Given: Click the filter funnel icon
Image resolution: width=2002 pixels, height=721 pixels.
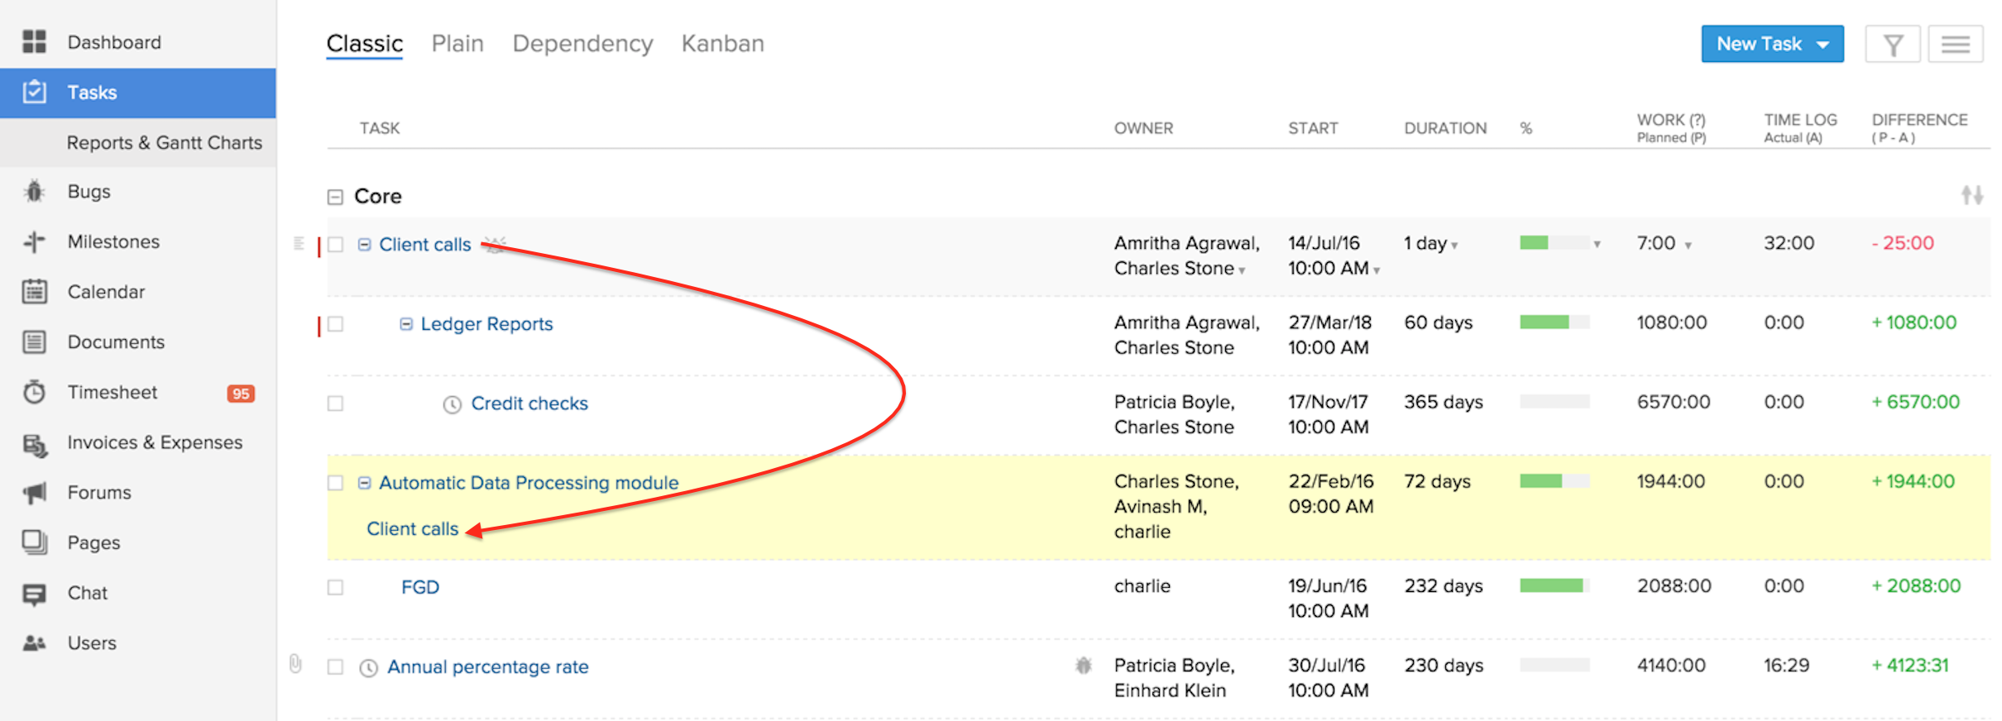Looking at the screenshot, I should (x=1892, y=45).
